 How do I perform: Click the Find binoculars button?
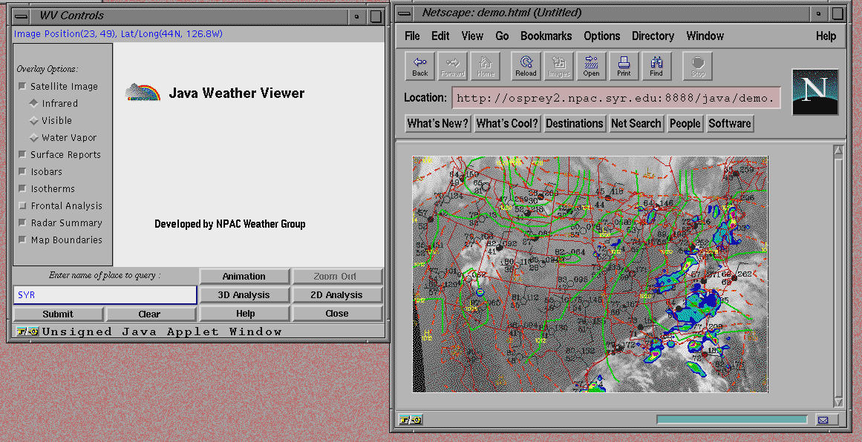pos(656,66)
